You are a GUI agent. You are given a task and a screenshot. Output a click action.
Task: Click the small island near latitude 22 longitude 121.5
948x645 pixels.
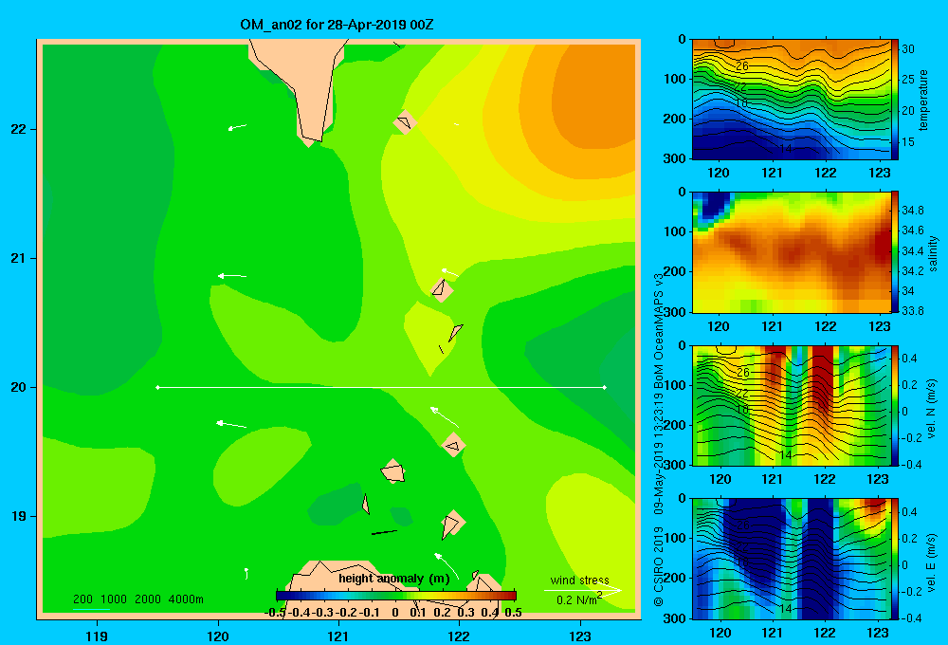click(x=404, y=122)
